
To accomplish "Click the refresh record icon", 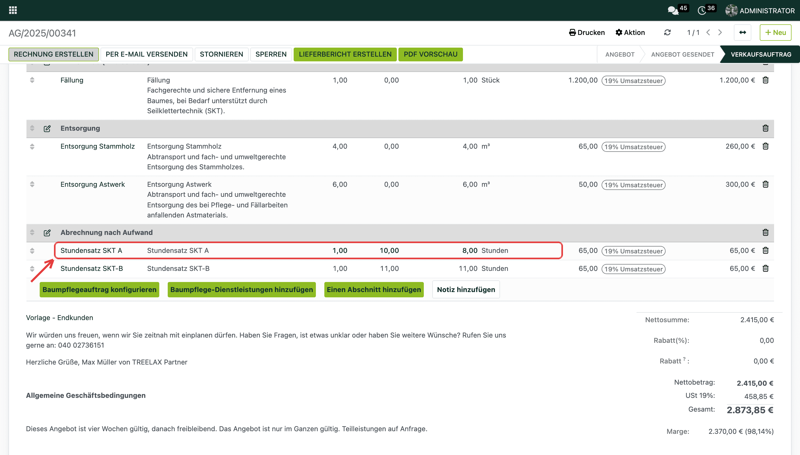I will point(667,33).
